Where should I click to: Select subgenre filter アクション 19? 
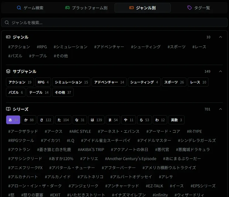tap(20, 82)
